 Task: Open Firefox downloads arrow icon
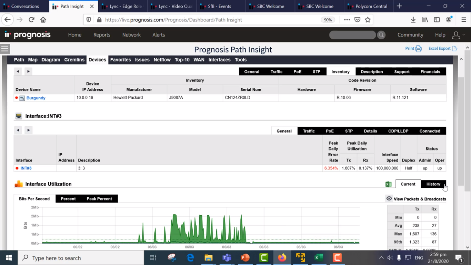[413, 20]
